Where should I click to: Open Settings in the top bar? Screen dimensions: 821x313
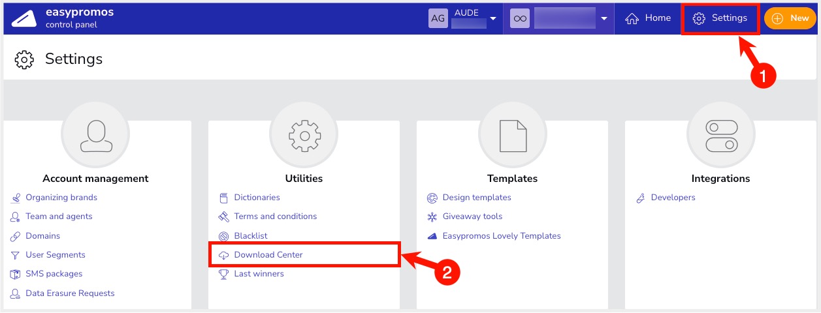coord(720,18)
